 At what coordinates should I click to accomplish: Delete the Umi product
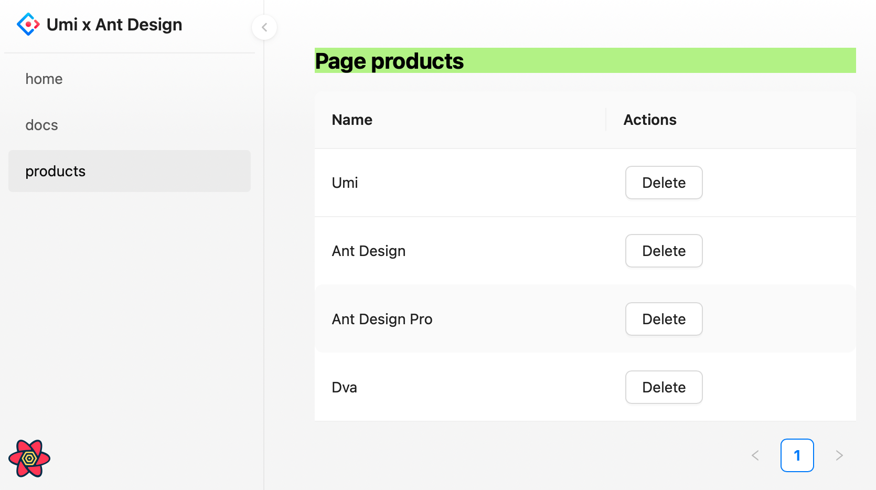point(664,183)
